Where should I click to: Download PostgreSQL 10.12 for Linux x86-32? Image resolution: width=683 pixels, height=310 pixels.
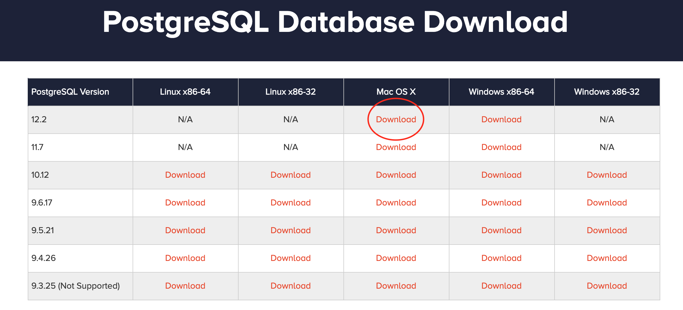[290, 175]
